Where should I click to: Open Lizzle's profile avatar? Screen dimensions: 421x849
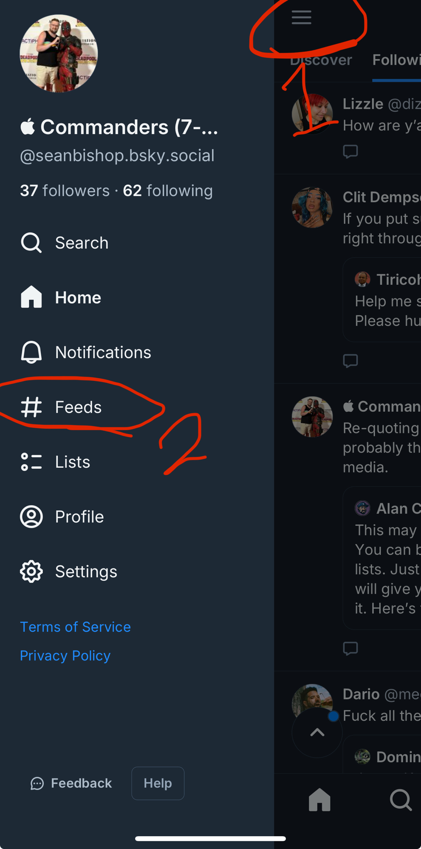312,114
